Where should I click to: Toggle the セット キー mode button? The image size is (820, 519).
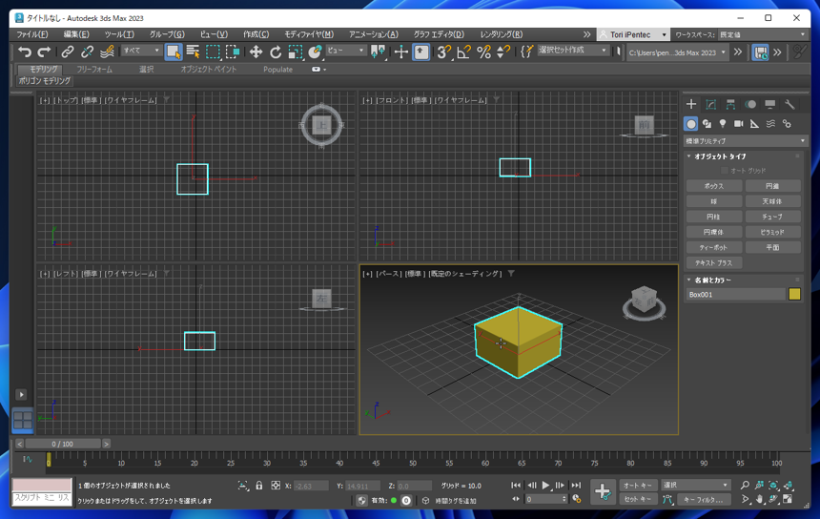tap(638, 499)
